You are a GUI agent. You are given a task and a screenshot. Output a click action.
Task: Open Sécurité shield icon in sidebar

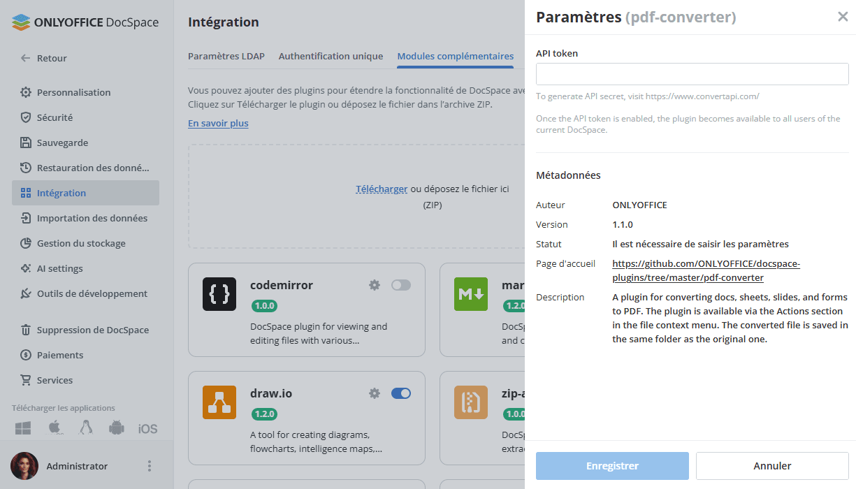(x=26, y=117)
